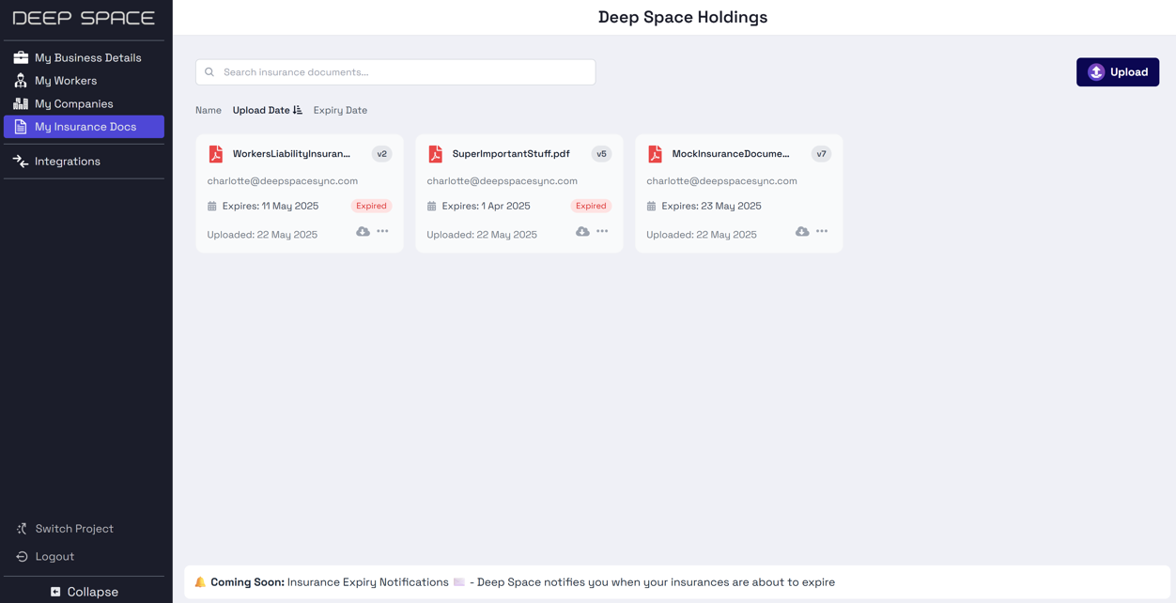Click the search magnifier icon
Image resolution: width=1176 pixels, height=603 pixels.
(209, 72)
